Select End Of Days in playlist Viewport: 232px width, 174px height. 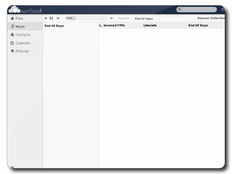click(54, 26)
